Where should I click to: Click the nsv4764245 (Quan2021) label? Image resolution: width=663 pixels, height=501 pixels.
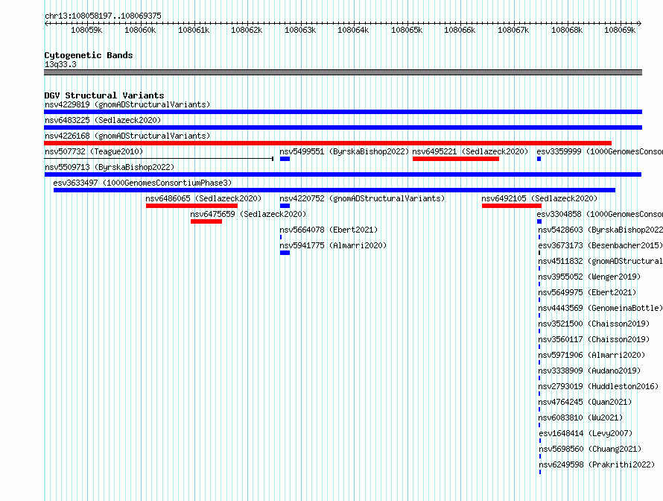(585, 402)
